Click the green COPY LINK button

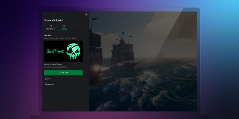(x=63, y=73)
